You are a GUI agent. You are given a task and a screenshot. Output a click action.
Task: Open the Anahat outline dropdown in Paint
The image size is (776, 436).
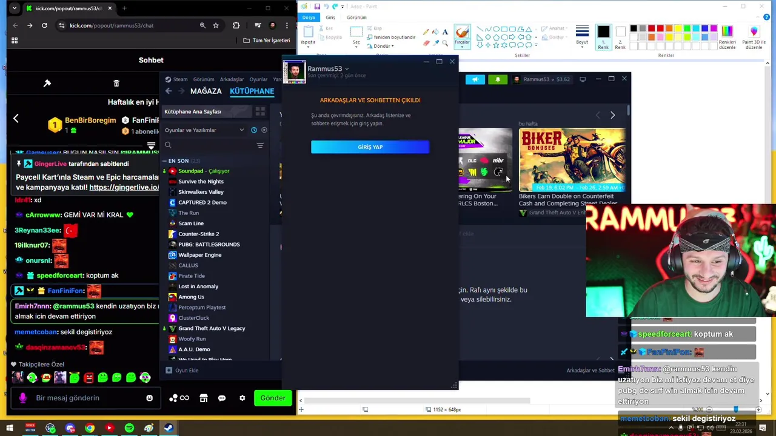(556, 28)
